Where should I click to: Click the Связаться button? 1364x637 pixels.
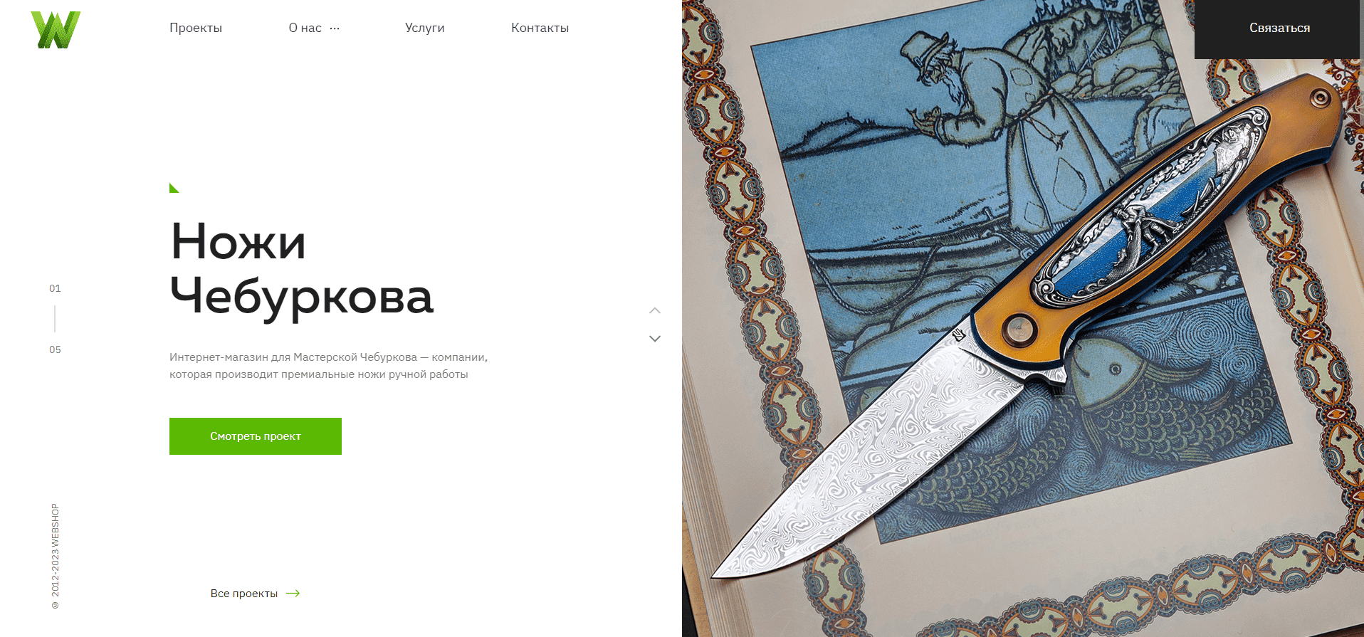1279,28
